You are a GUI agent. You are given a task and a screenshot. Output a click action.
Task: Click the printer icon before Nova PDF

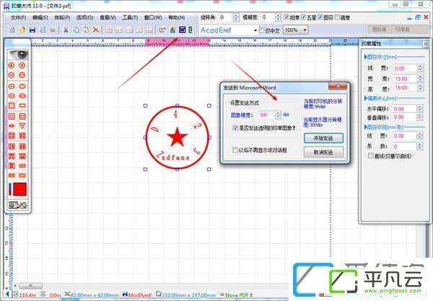[x=222, y=295]
